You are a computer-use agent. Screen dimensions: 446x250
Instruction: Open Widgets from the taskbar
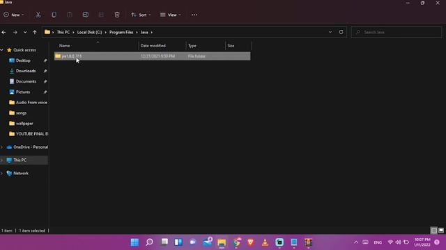pyautogui.click(x=178, y=242)
